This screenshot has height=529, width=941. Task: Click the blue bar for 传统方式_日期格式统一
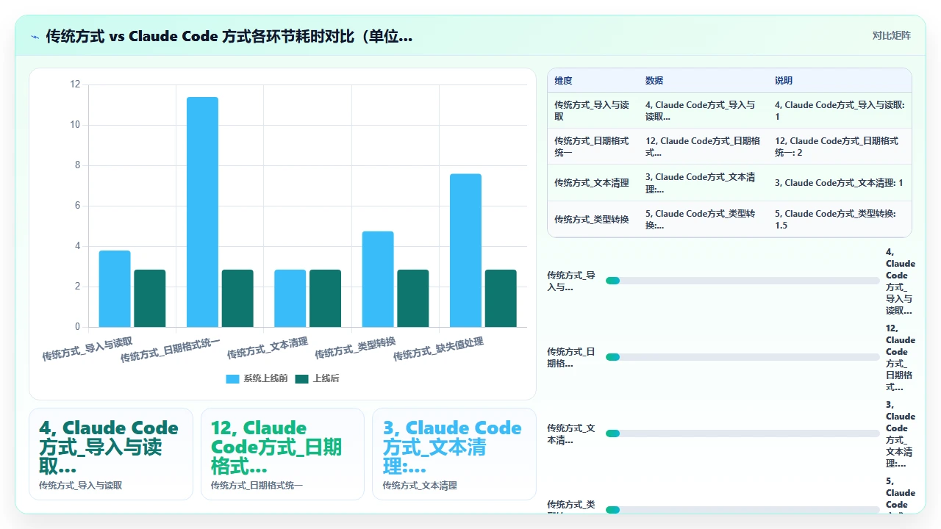tap(202, 212)
